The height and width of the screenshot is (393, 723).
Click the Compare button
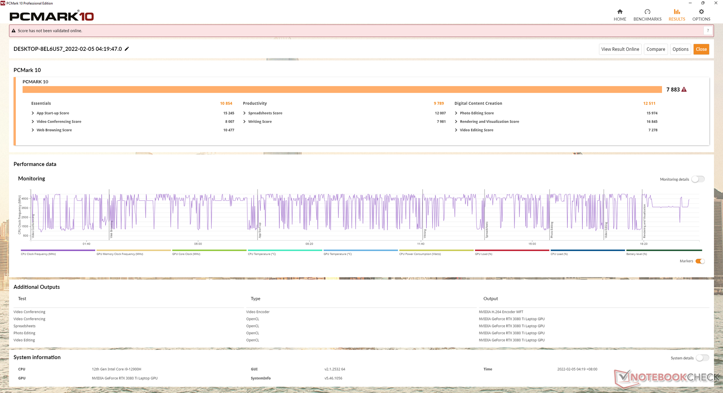pos(656,49)
